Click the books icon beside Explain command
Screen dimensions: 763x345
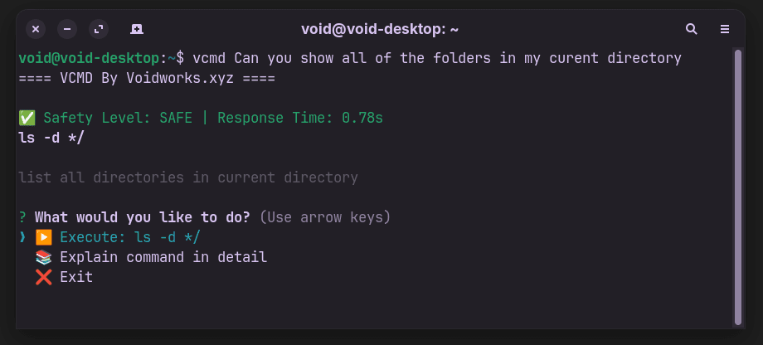[x=44, y=257]
